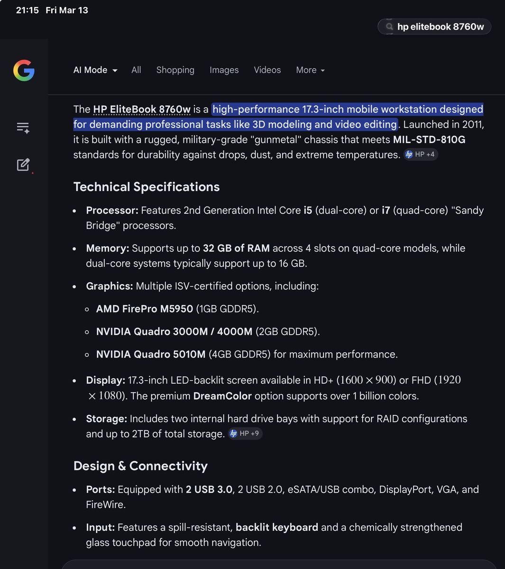This screenshot has width=505, height=569.
Task: Click the search magnifier icon
Action: click(389, 27)
